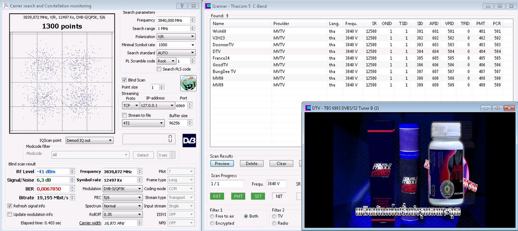Click the DTV player window title icon
The image size is (518, 231).
[x=308, y=108]
